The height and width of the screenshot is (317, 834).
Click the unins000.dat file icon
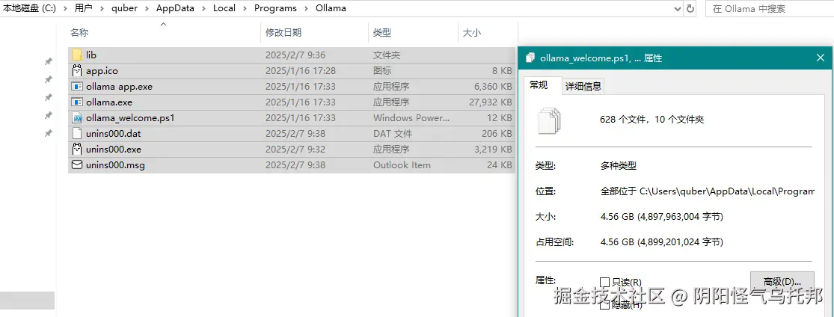tap(77, 134)
